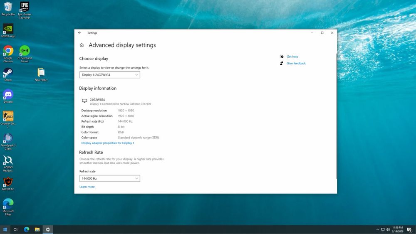Open the notification center icon
The width and height of the screenshot is (416, 234).
[409, 229]
